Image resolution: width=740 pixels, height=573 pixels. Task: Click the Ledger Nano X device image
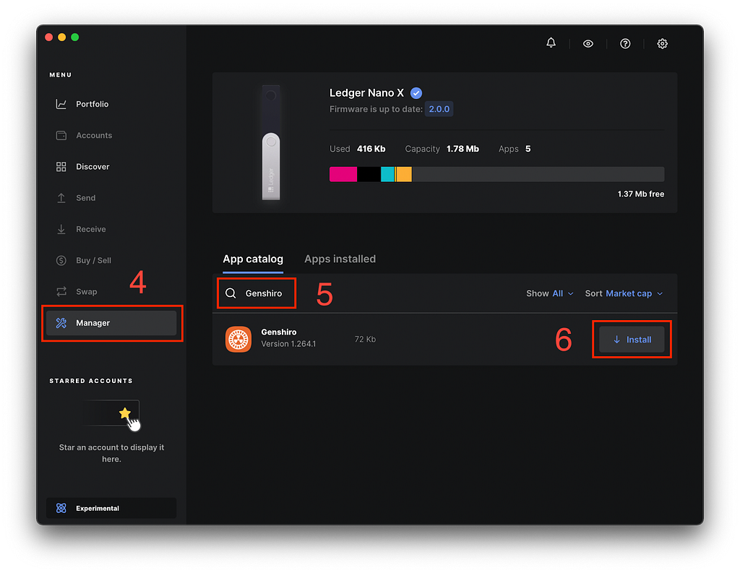[x=271, y=142]
